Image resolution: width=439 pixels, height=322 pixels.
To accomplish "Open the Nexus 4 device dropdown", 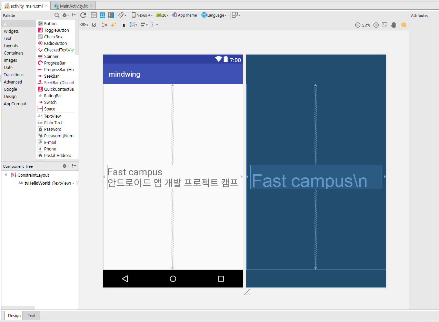I will click(x=142, y=15).
